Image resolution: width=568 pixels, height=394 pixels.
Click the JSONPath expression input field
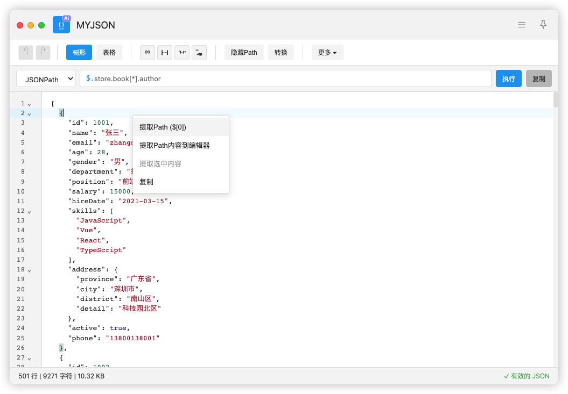(285, 78)
